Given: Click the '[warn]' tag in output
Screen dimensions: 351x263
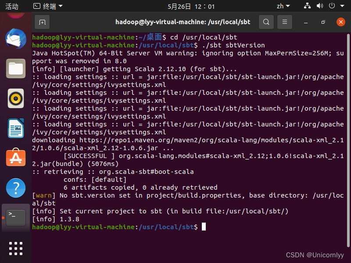Looking at the screenshot, I should point(43,195).
